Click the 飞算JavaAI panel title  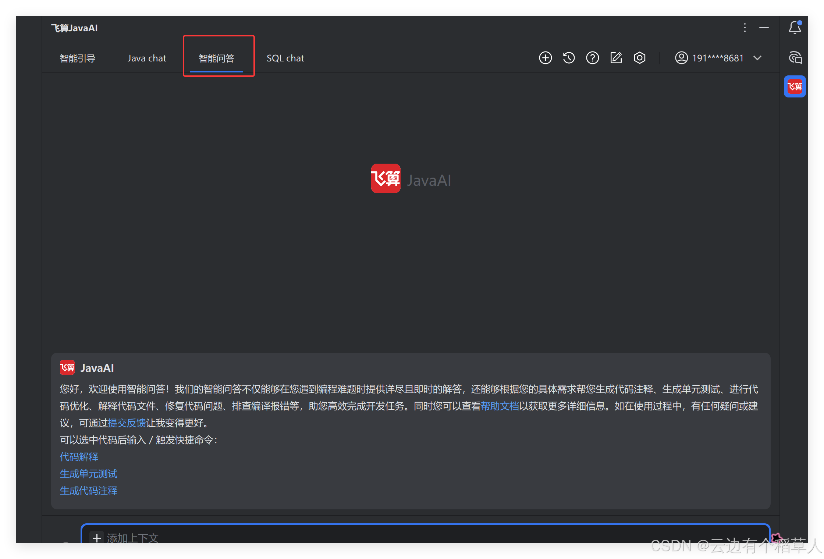pyautogui.click(x=74, y=28)
